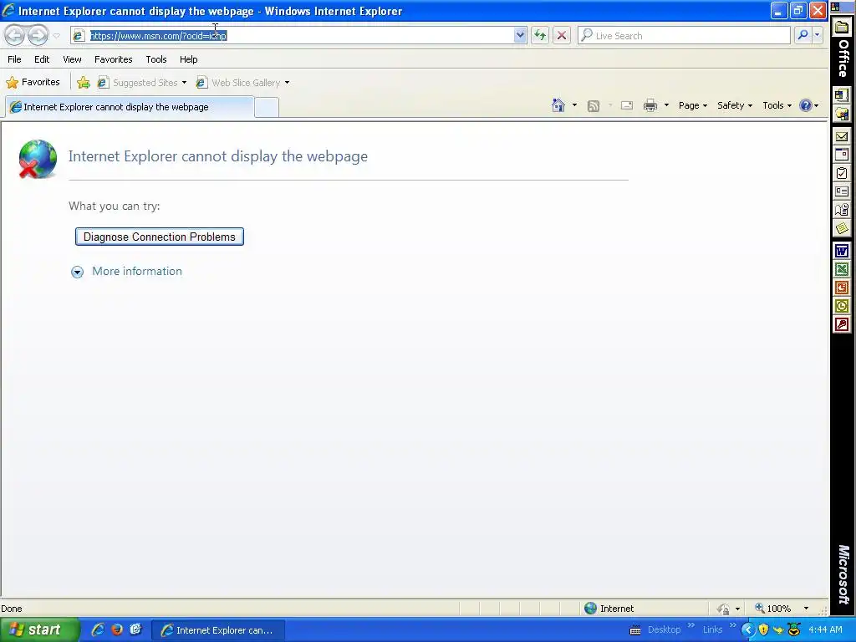Click the third Quick Launch icon
The image size is (856, 642).
click(x=135, y=629)
